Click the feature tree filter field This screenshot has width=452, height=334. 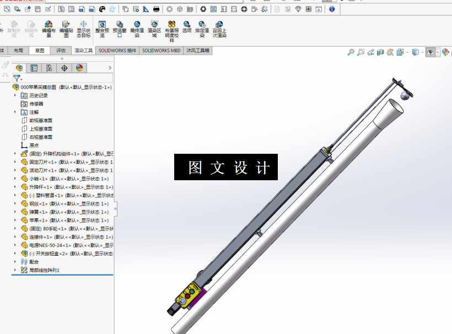[x=62, y=78]
